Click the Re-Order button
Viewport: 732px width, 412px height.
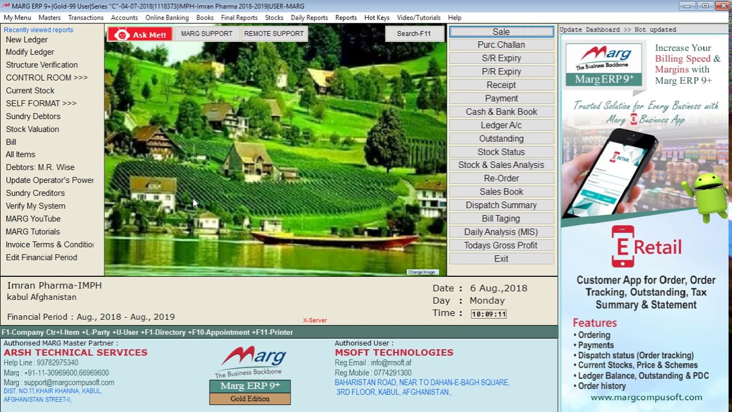502,178
